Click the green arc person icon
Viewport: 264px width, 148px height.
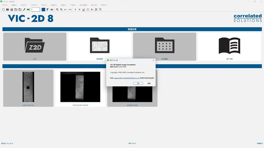pos(100,9)
